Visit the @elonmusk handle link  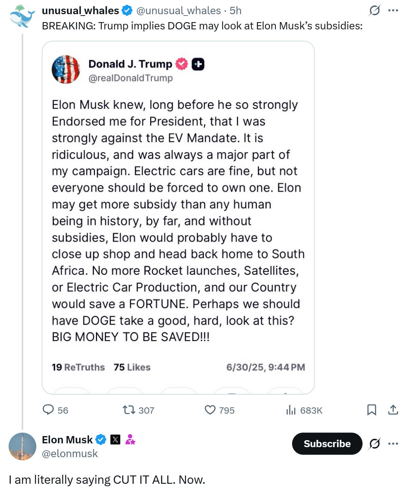click(70, 453)
